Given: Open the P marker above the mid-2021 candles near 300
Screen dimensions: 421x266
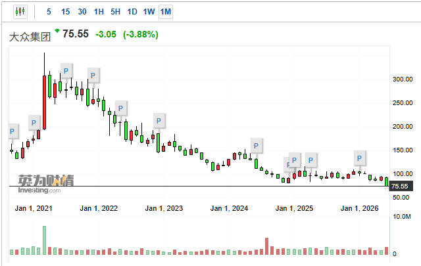Looking at the screenshot, I should (x=66, y=71).
